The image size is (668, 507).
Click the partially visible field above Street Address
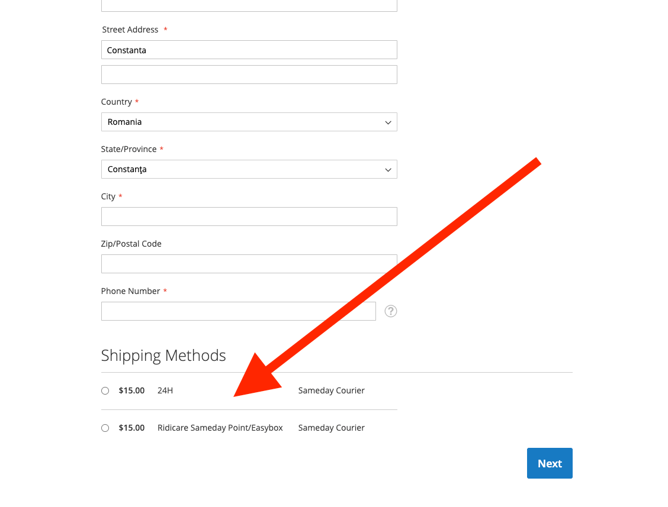[x=249, y=5]
